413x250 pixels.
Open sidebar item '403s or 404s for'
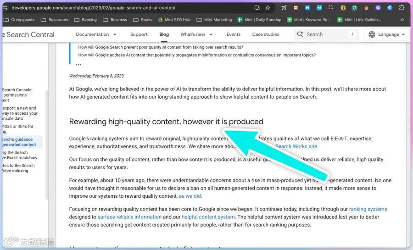point(18,129)
